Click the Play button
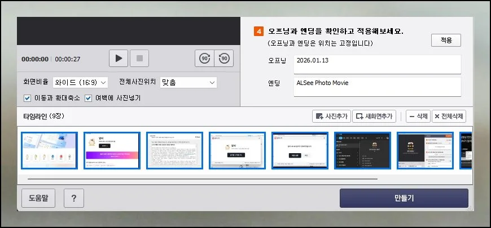 coord(119,59)
